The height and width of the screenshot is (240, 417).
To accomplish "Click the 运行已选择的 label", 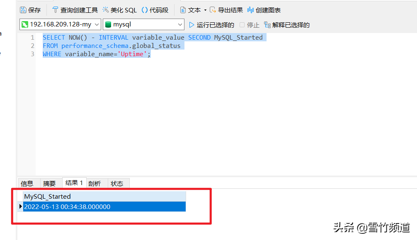I will click(x=216, y=25).
